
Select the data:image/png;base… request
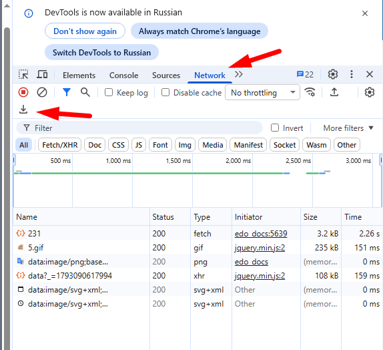[x=198, y=261]
